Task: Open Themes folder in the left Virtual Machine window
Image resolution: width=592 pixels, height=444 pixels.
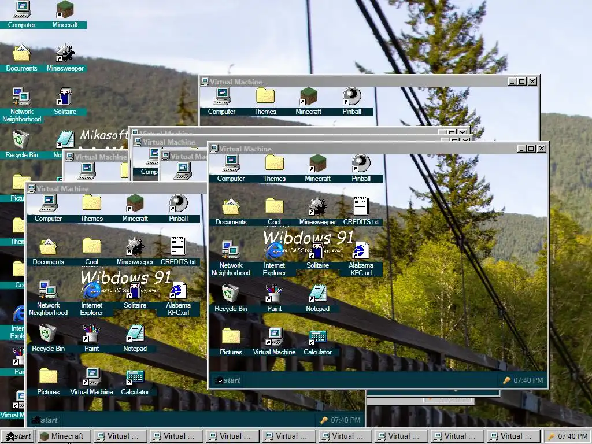Action: (x=91, y=208)
